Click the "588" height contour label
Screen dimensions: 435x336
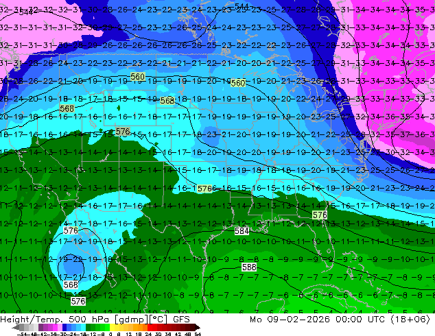tap(249, 267)
